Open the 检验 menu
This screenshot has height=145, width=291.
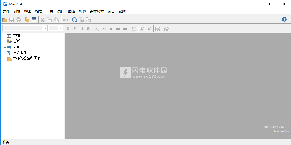tap(83, 11)
